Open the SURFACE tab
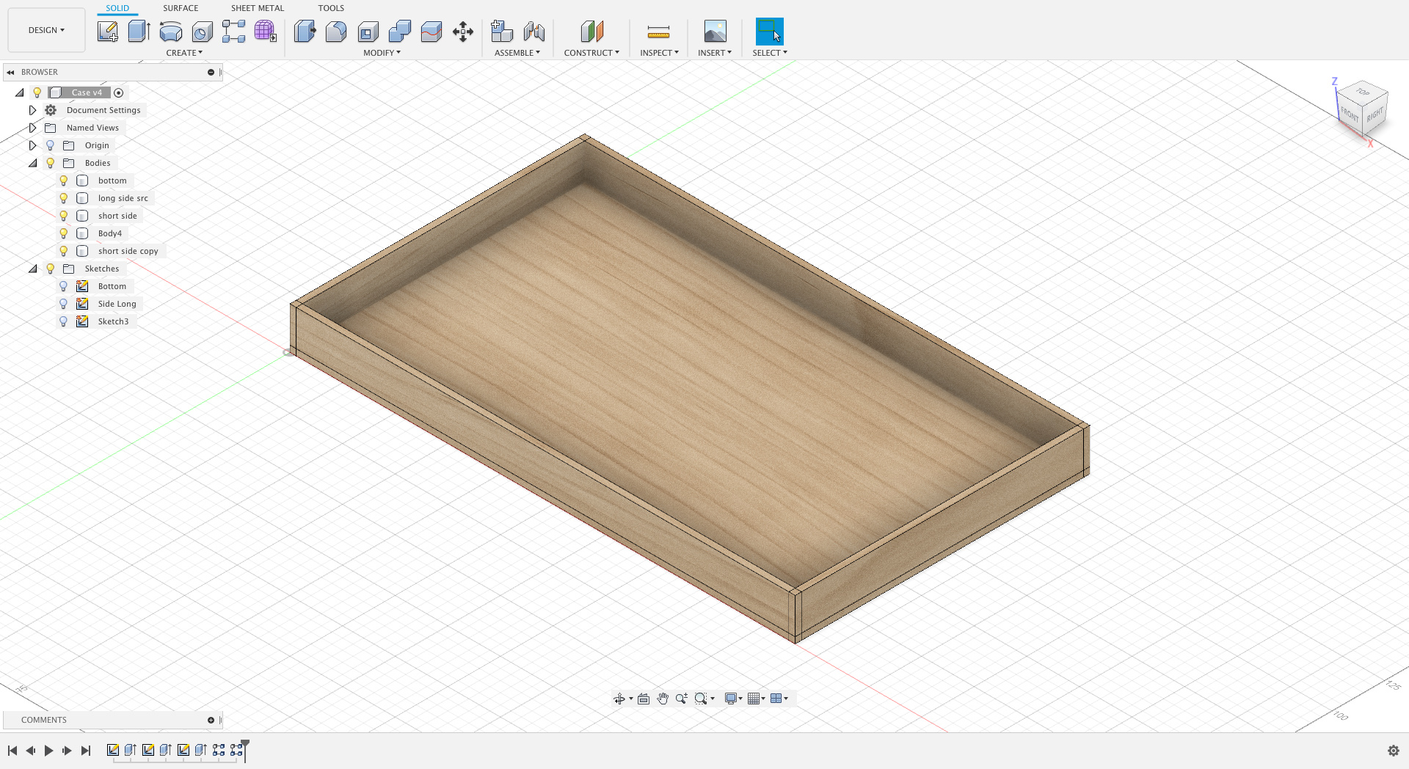 pos(181,8)
